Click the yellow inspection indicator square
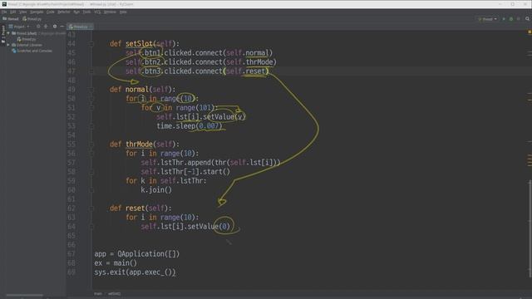The width and height of the screenshot is (532, 299). 530,32
